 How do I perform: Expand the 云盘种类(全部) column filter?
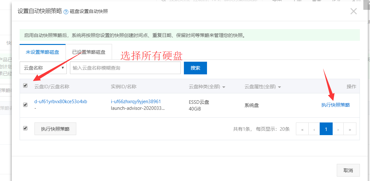tap(207, 87)
